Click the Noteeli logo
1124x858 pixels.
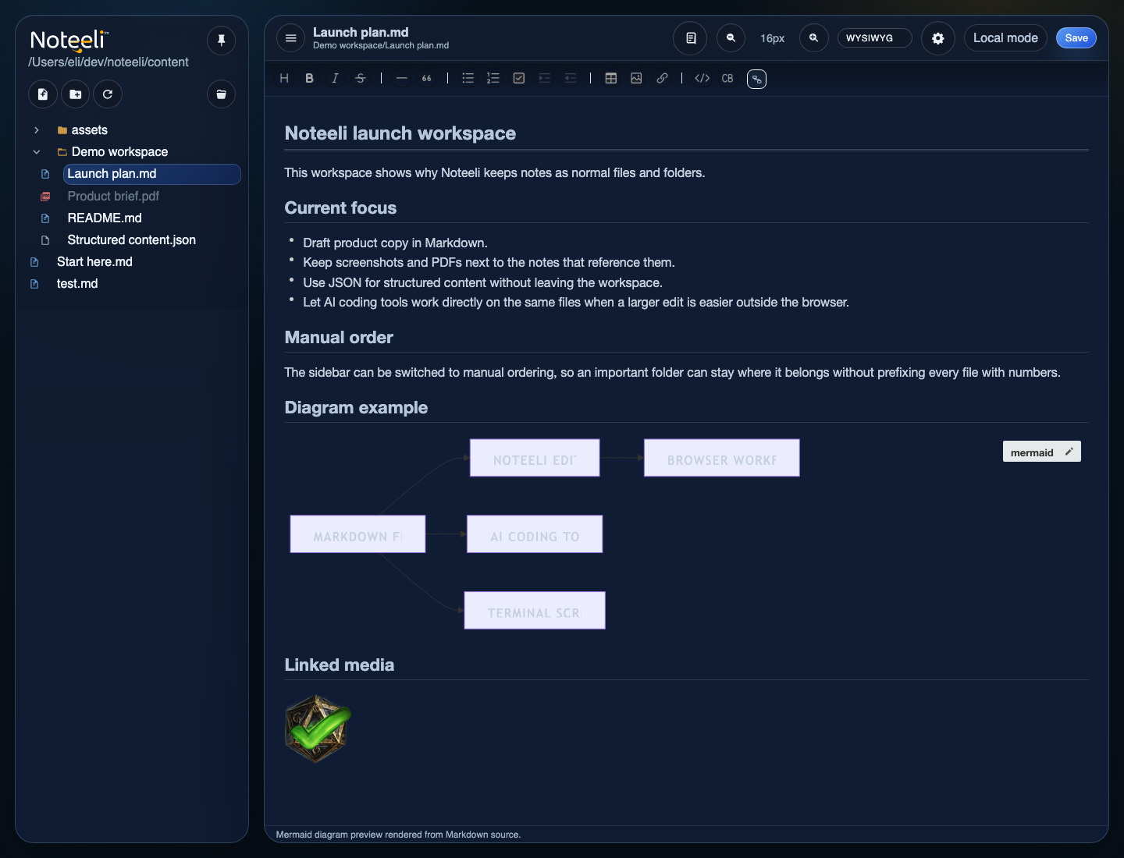coord(69,41)
